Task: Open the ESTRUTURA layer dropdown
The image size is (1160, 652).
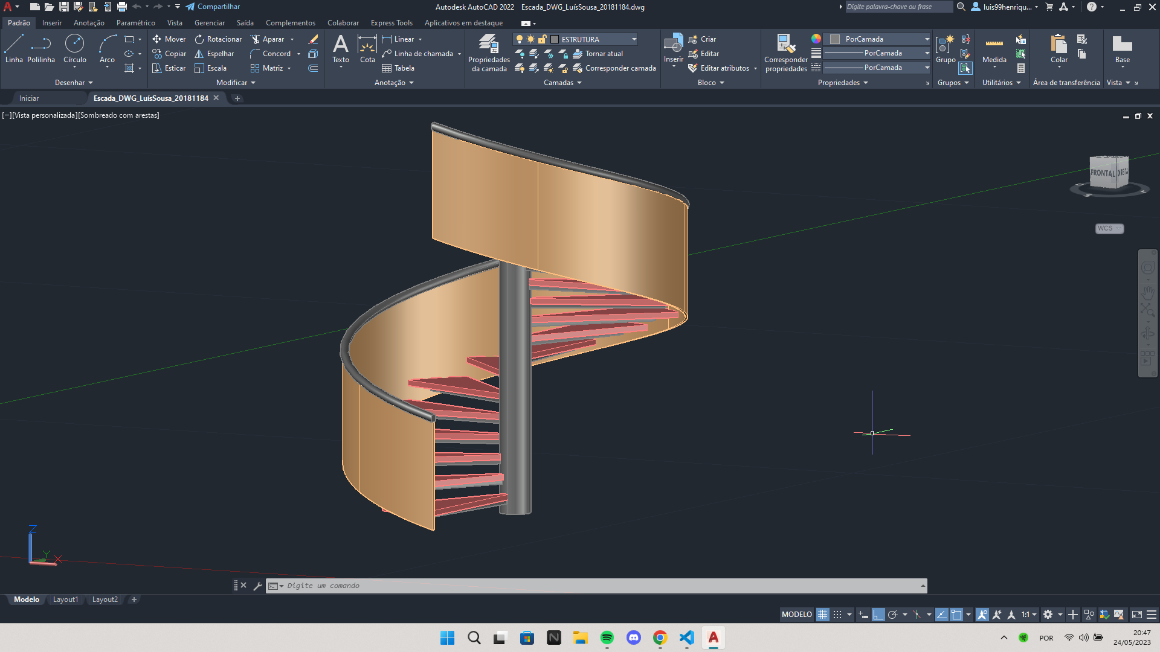Action: (635, 38)
